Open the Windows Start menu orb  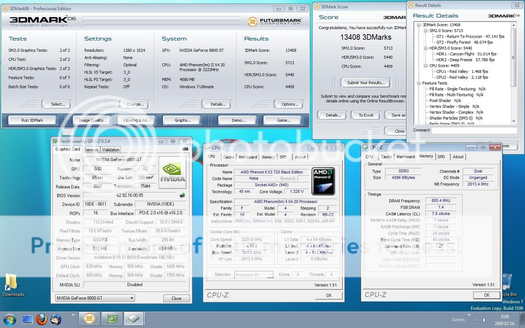[10, 319]
